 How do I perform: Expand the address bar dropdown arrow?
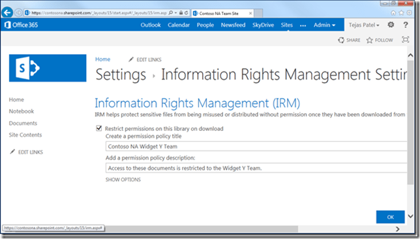coord(175,12)
